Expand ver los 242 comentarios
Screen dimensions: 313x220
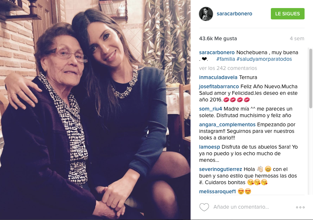228,68
